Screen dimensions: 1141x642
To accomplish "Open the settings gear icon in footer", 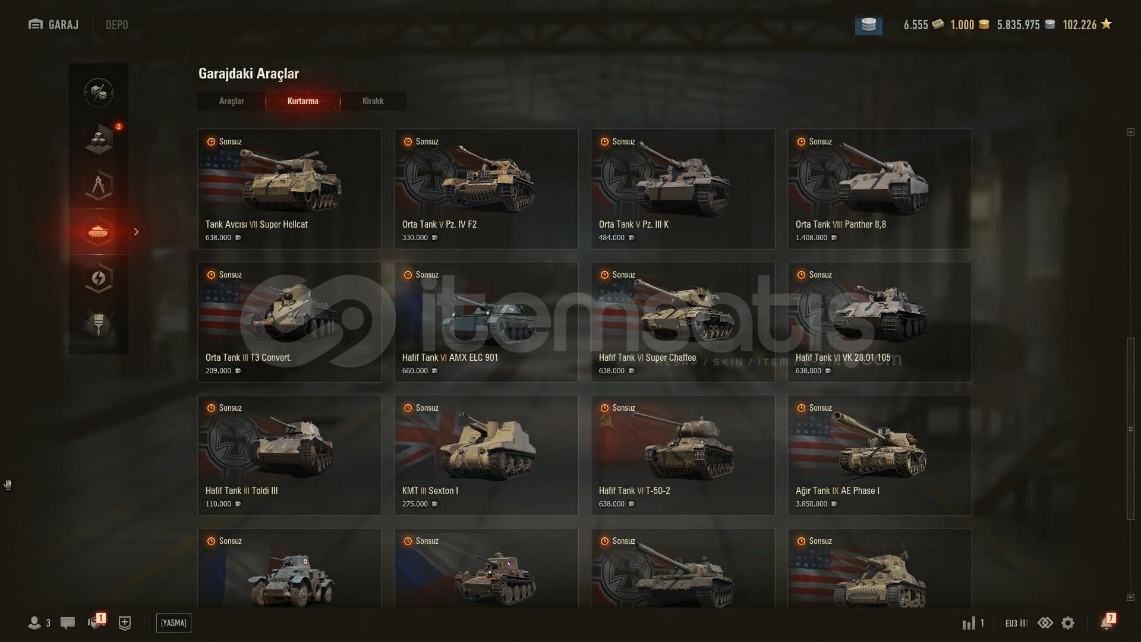I will coord(1068,622).
